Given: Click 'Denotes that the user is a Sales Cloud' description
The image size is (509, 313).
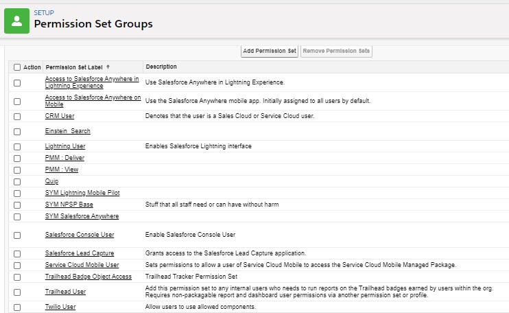Looking at the screenshot, I should click(x=230, y=116).
